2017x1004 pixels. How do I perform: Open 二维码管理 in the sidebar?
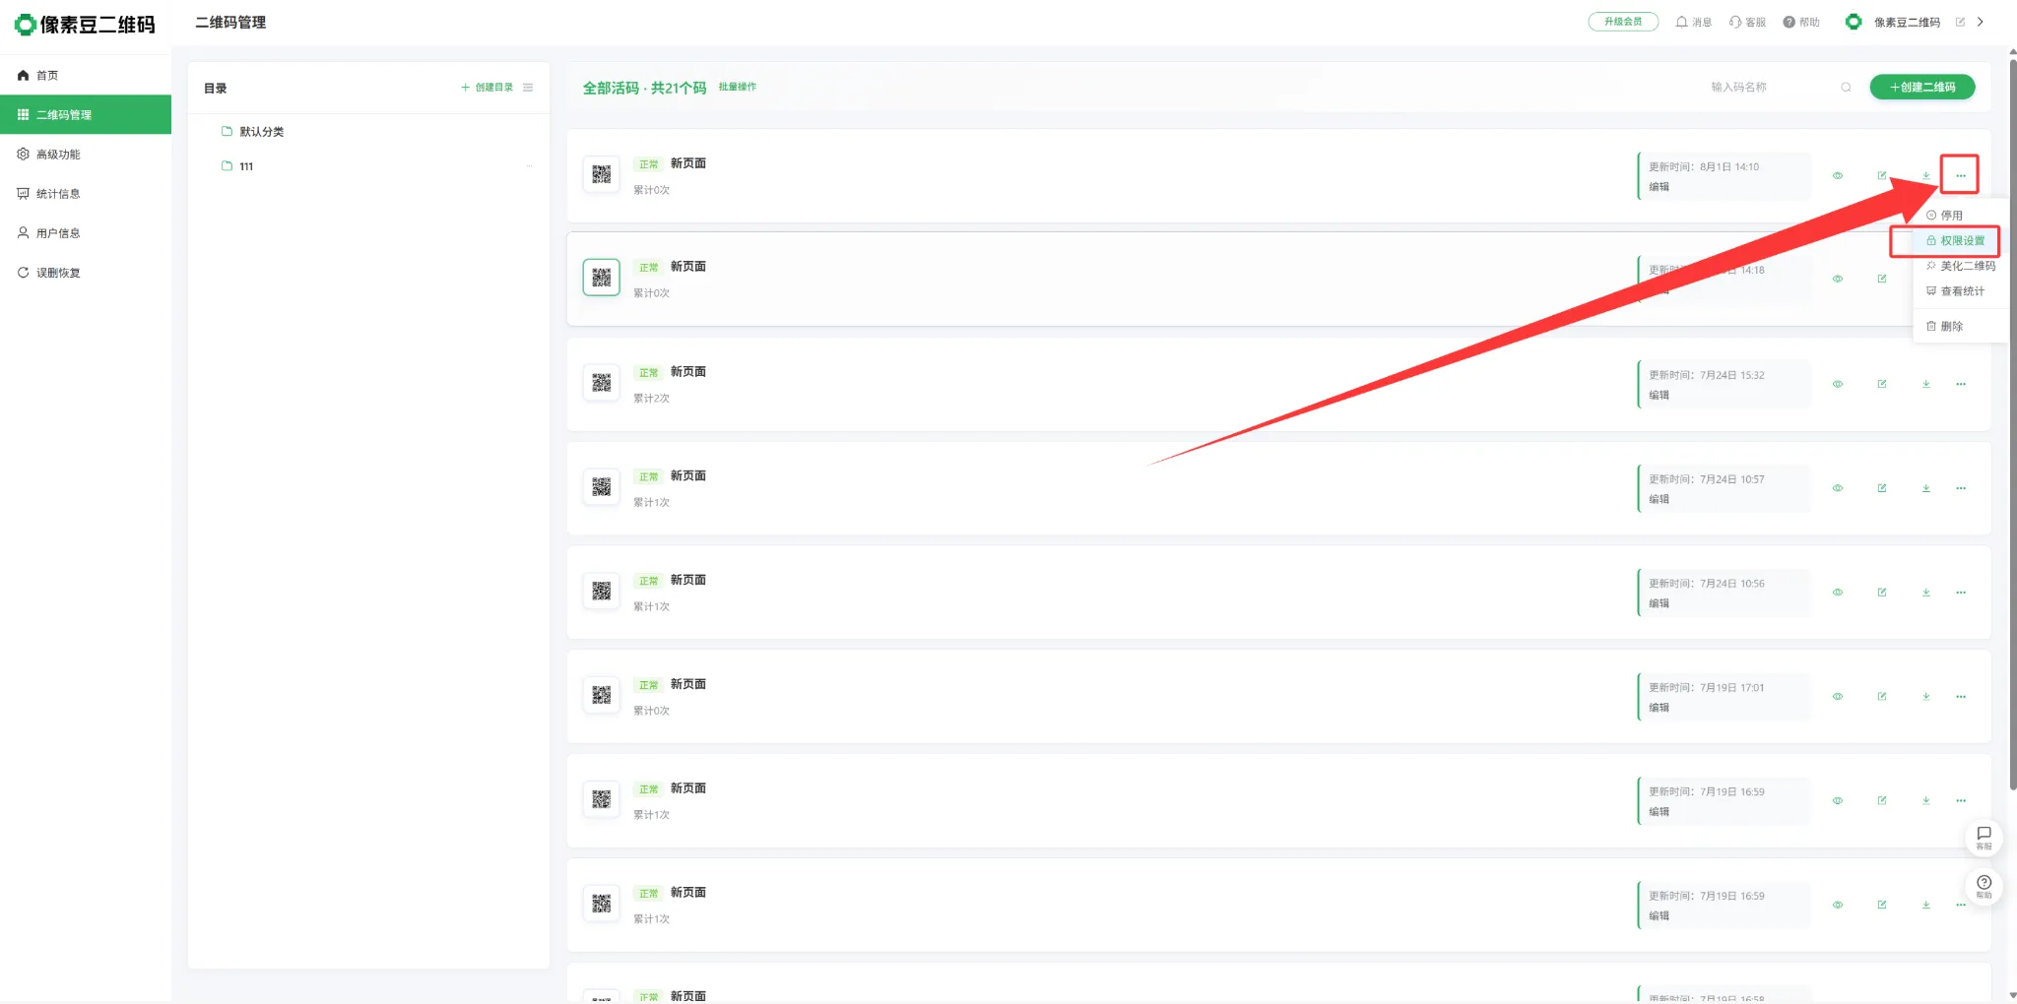pos(86,115)
